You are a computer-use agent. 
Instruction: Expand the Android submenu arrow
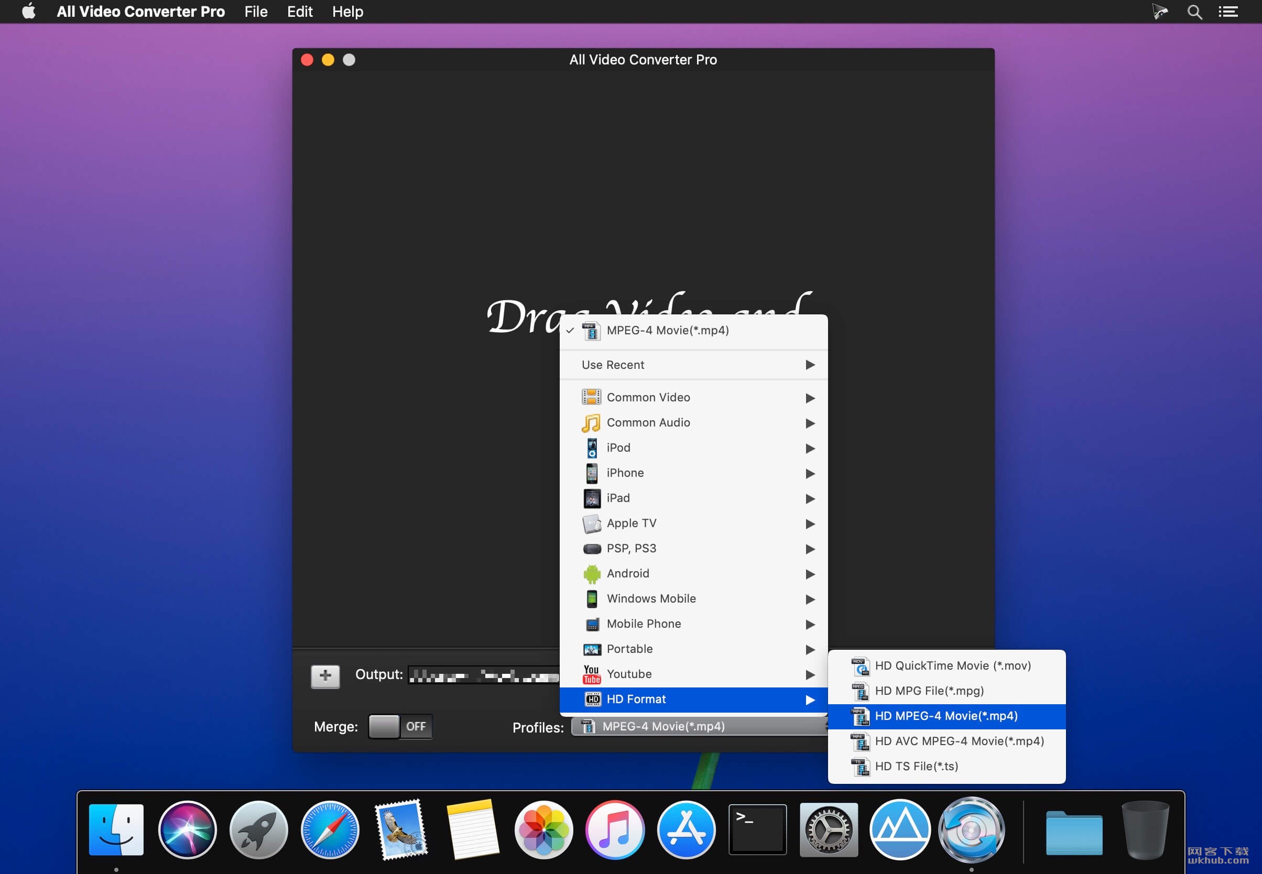[810, 574]
